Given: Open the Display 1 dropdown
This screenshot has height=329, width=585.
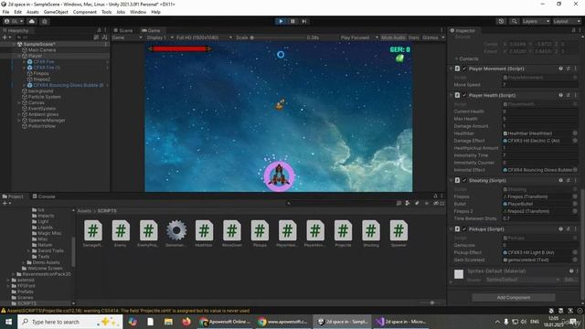Looking at the screenshot, I should pos(160,37).
